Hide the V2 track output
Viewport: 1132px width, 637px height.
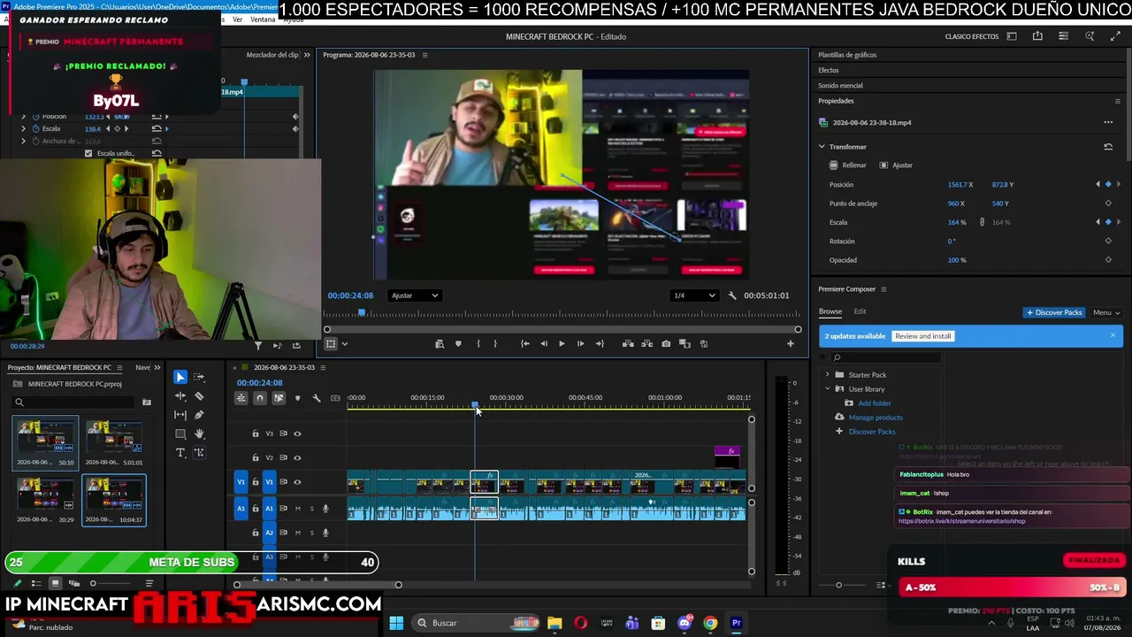point(297,457)
